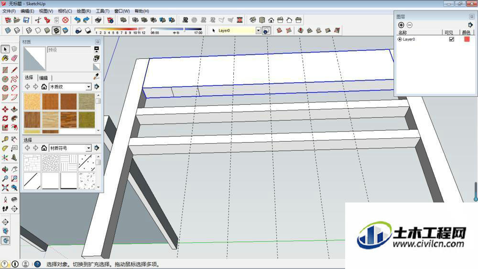
Task: Toggle X-ray face style
Action: 8,31
